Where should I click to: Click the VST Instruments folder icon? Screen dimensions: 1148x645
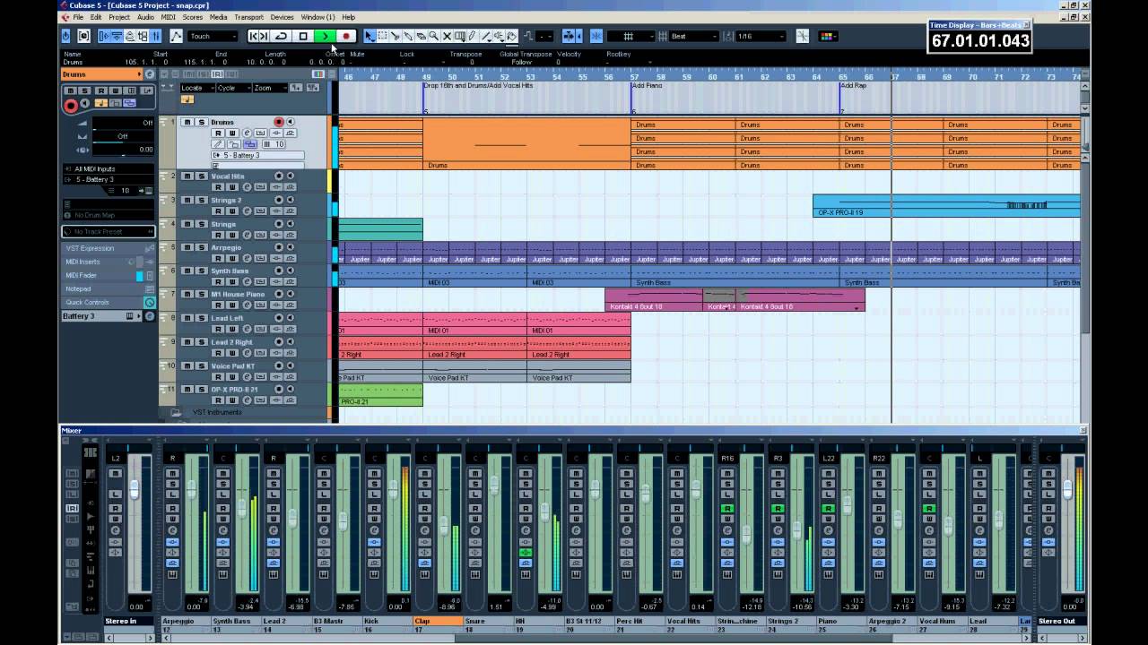coord(176,412)
